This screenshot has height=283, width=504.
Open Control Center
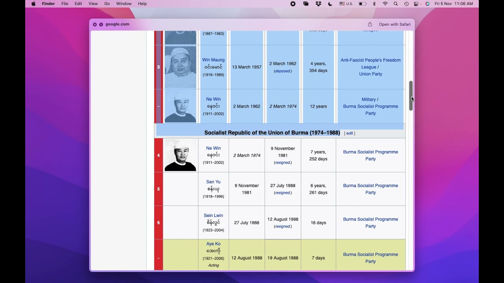(417, 4)
